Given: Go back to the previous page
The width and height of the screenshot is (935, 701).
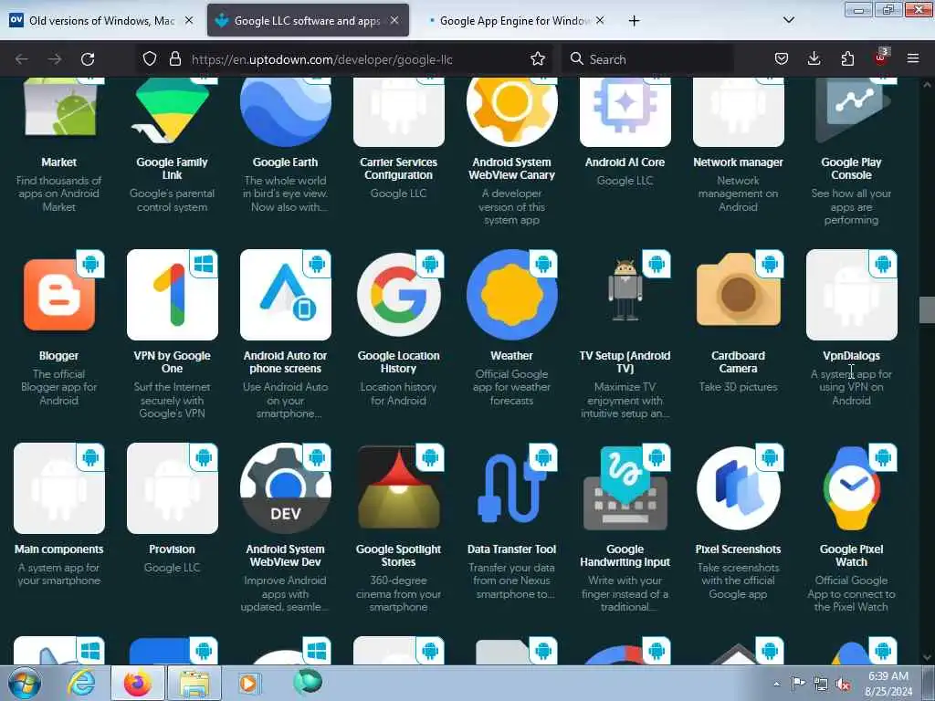Looking at the screenshot, I should tap(22, 59).
